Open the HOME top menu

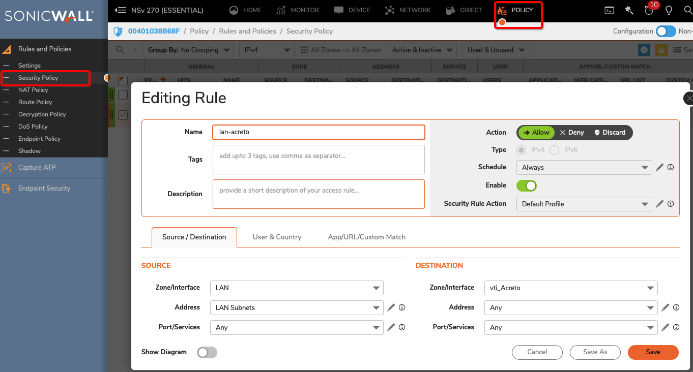tap(245, 10)
